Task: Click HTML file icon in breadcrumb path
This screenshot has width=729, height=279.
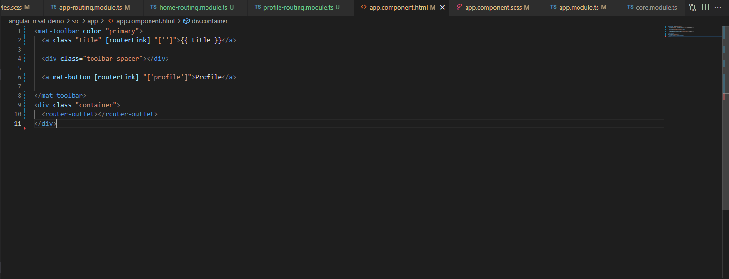Action: (111, 21)
